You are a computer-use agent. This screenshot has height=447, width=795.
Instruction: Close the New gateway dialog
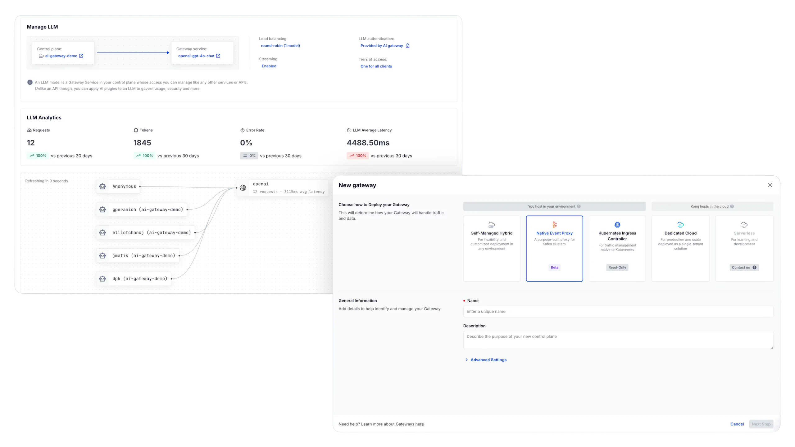click(x=770, y=185)
